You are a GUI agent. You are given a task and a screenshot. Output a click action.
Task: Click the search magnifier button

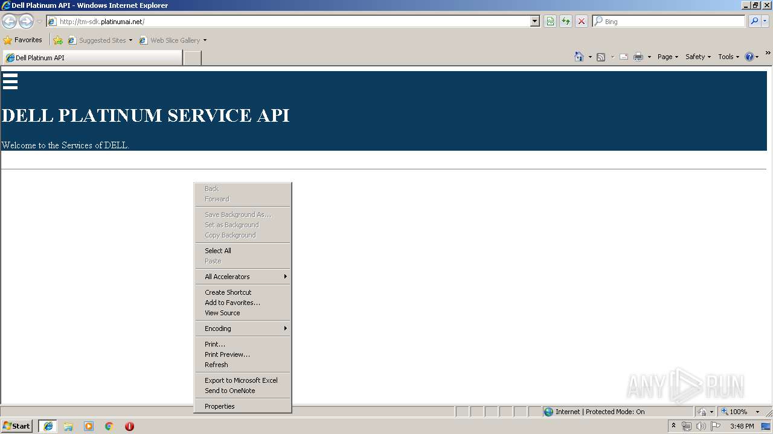click(754, 22)
